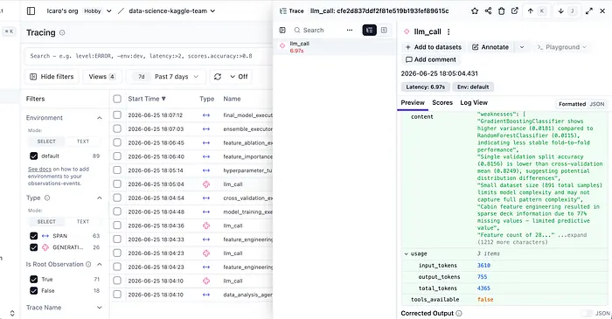
Task: Select timeline view mode in trace panel
Action: click(384, 30)
